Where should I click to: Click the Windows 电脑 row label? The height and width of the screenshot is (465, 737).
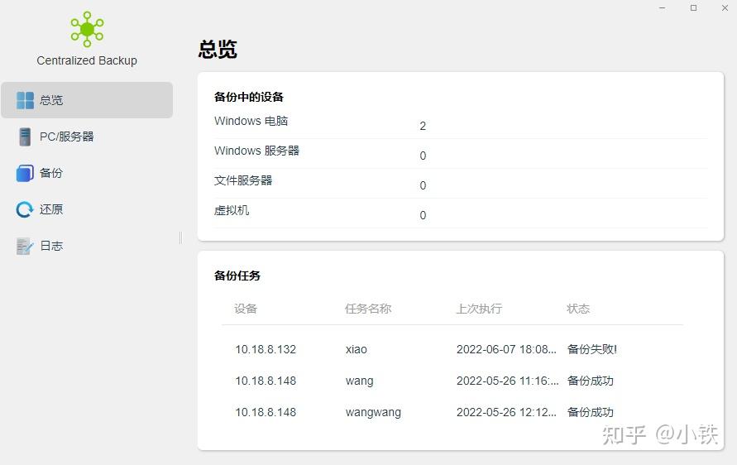click(251, 121)
